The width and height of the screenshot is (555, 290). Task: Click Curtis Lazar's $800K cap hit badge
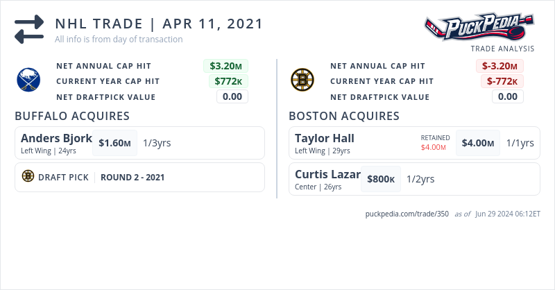[x=381, y=179]
